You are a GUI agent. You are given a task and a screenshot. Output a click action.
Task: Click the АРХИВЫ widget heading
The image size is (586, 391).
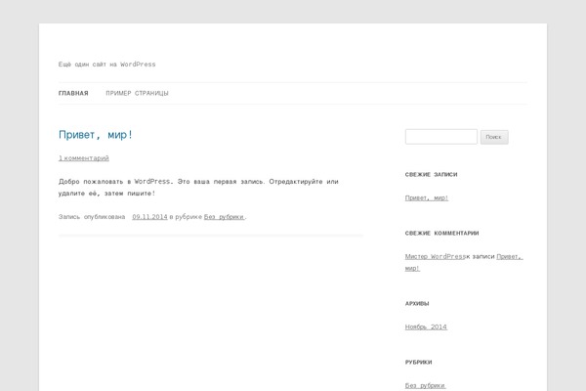[x=417, y=303]
